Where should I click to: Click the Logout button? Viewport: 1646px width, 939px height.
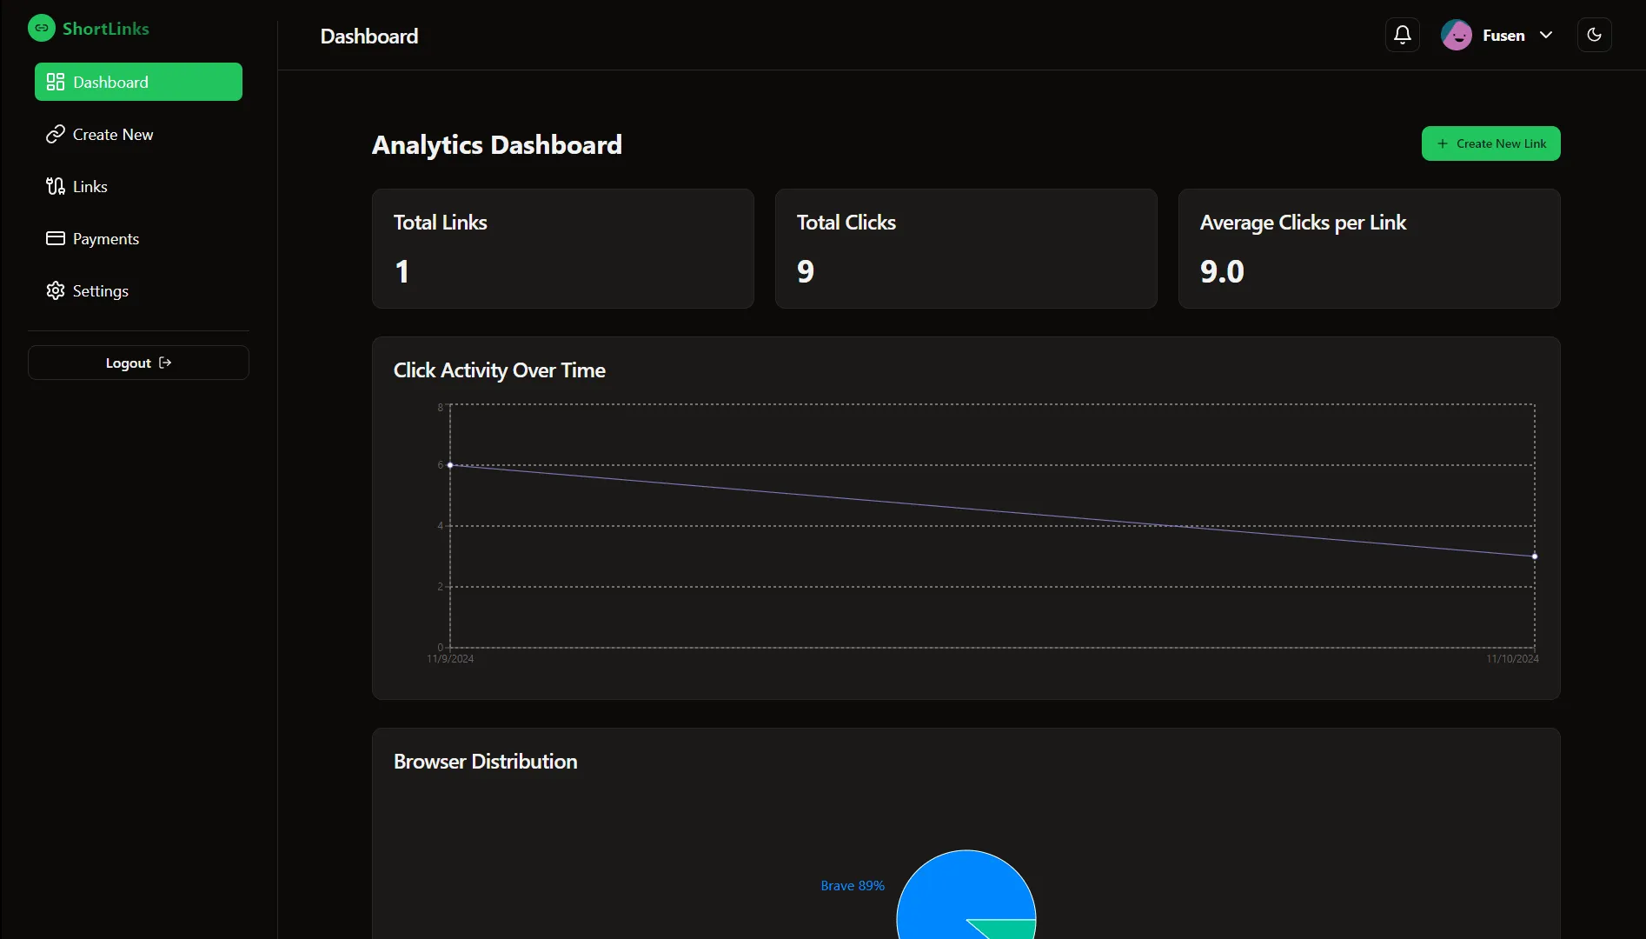(138, 363)
